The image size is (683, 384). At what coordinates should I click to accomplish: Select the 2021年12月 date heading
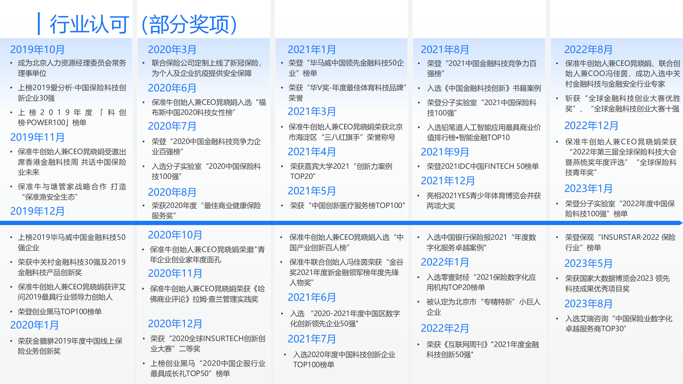pyautogui.click(x=448, y=181)
